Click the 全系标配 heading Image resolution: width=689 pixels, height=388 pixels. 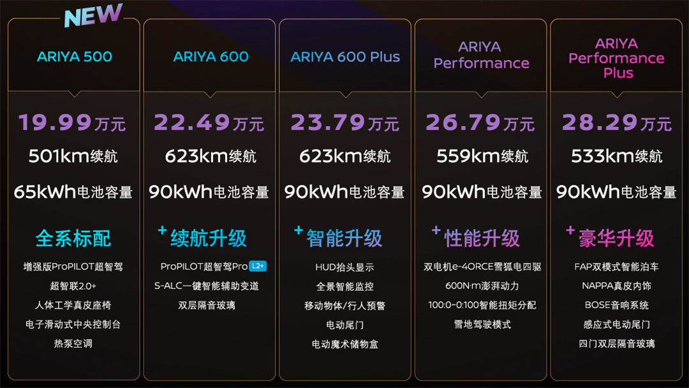pyautogui.click(x=73, y=239)
